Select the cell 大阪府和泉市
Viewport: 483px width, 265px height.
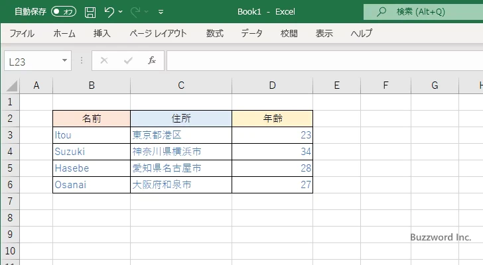(x=181, y=185)
